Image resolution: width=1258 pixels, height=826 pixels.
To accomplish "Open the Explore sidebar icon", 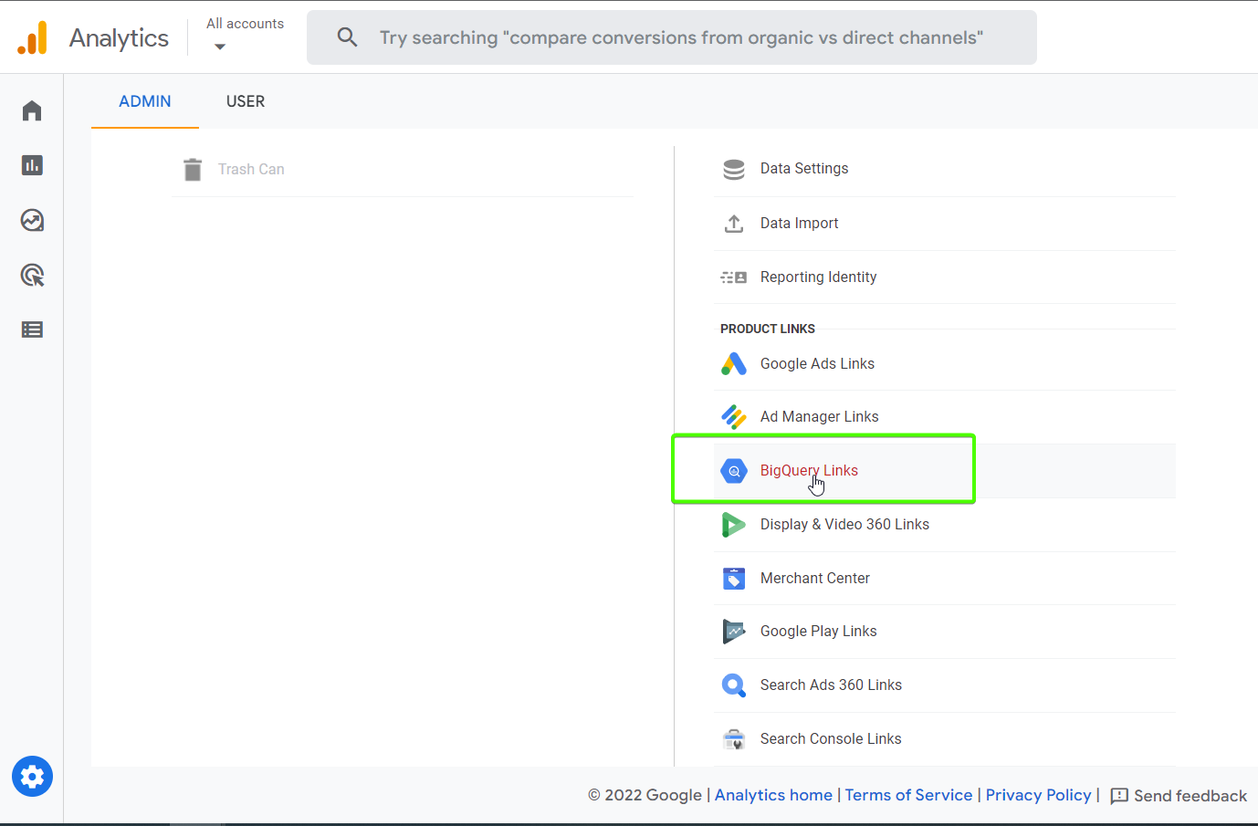I will click(x=32, y=220).
